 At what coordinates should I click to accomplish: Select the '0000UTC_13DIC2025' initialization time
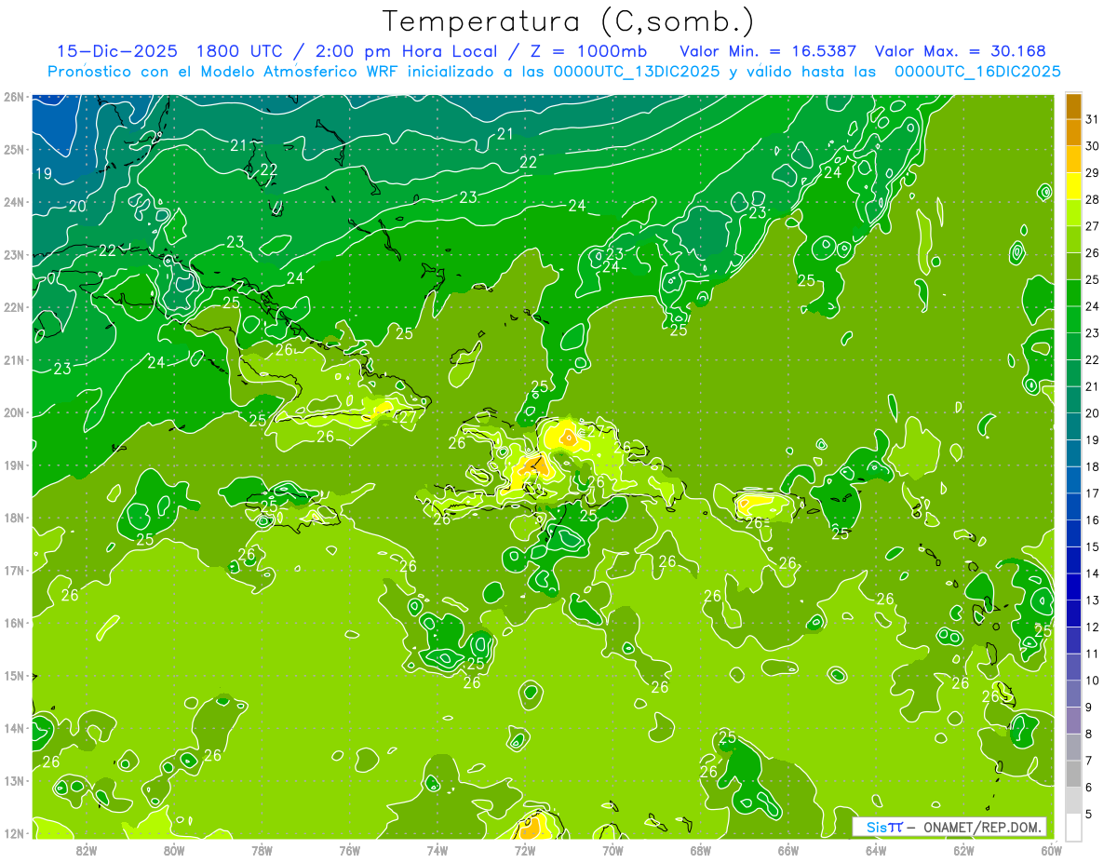coord(637,72)
